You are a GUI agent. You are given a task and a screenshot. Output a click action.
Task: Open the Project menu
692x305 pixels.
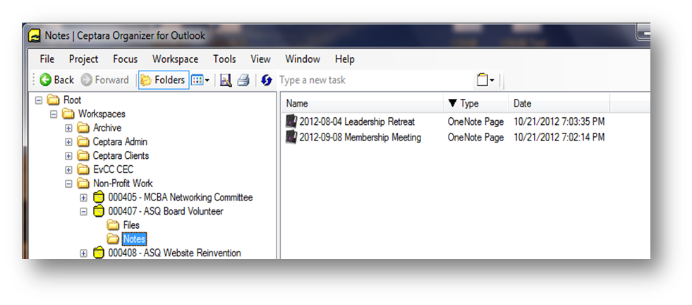(x=83, y=59)
